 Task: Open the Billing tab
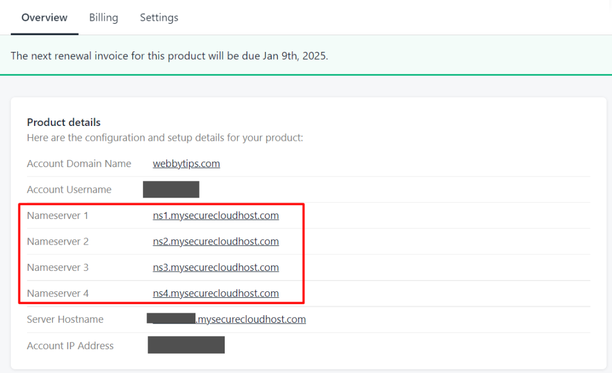103,18
